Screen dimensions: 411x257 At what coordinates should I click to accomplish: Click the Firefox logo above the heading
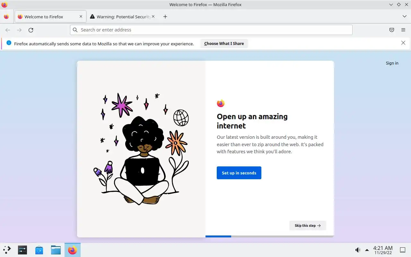pos(221,103)
